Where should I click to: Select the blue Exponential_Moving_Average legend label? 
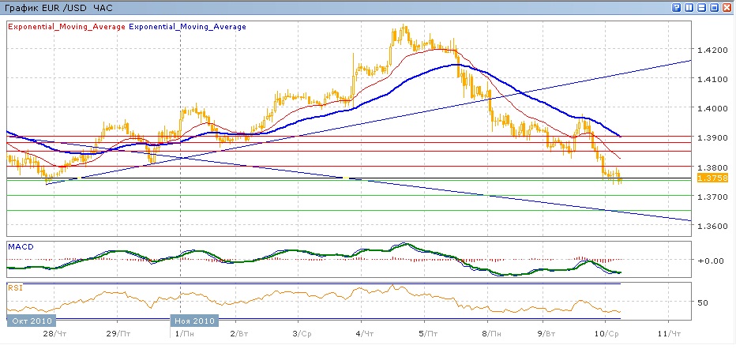coord(187,26)
